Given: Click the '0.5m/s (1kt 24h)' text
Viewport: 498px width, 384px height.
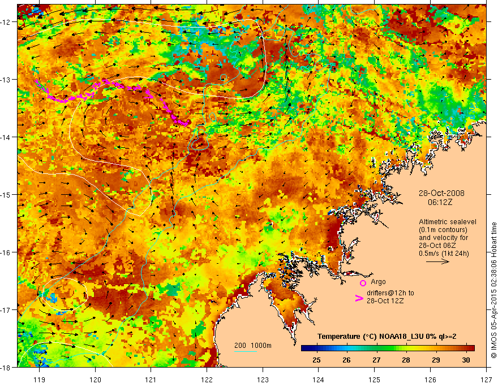Looking at the screenshot, I should click(444, 254).
